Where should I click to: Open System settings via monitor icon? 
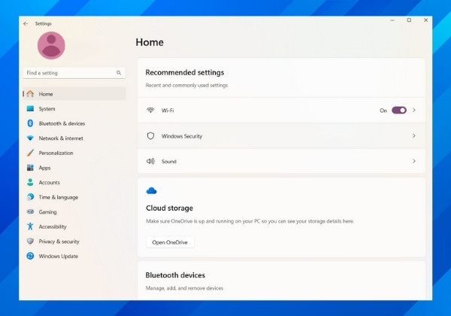(30, 109)
